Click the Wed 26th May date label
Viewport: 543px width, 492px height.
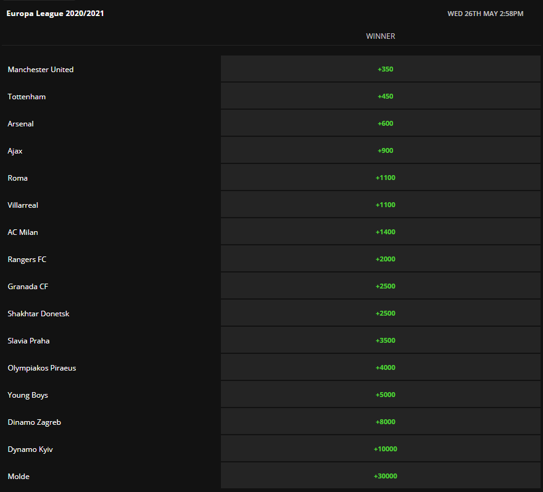pos(485,14)
